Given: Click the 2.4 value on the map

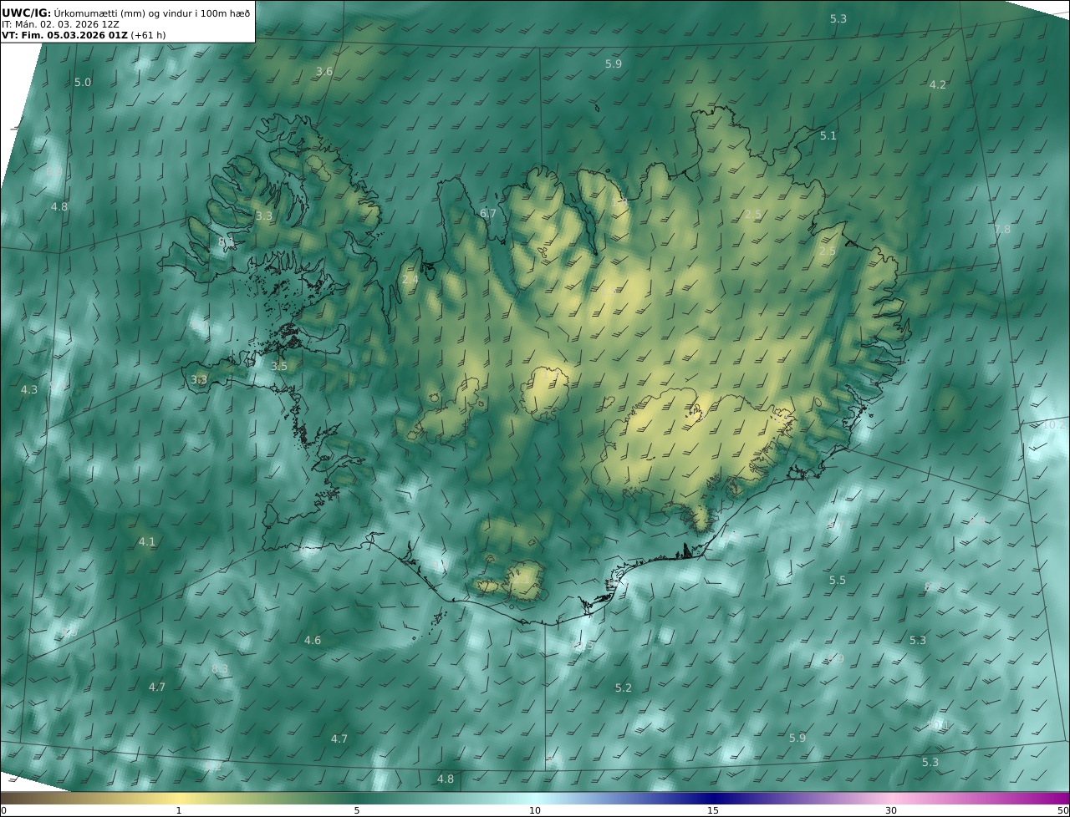Looking at the screenshot, I should (410, 279).
